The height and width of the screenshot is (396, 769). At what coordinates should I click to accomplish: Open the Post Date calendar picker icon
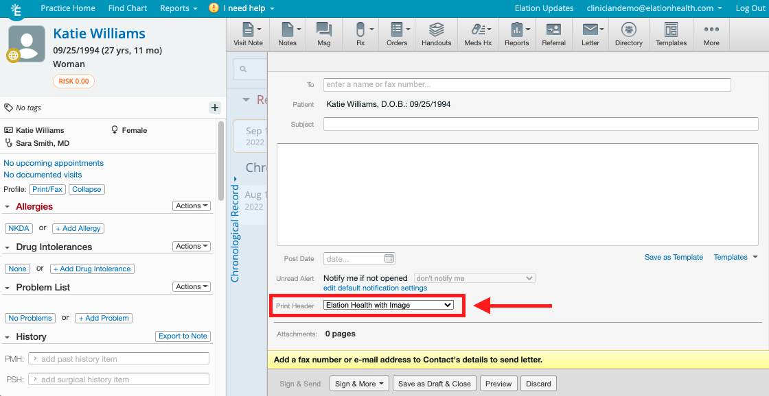click(x=389, y=259)
